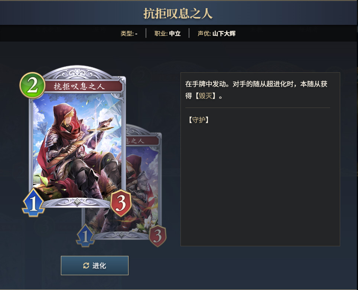358x290 pixels.
Task: Click the refresh arrows icon beside 进化
Action: tap(86, 266)
